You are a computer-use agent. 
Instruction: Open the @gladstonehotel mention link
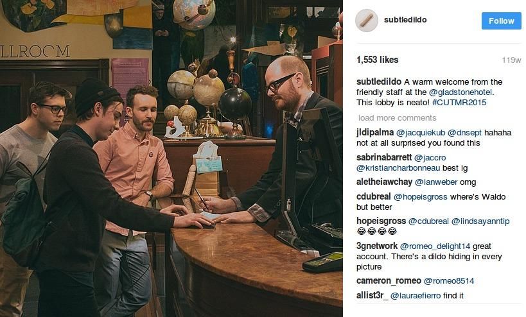461,92
